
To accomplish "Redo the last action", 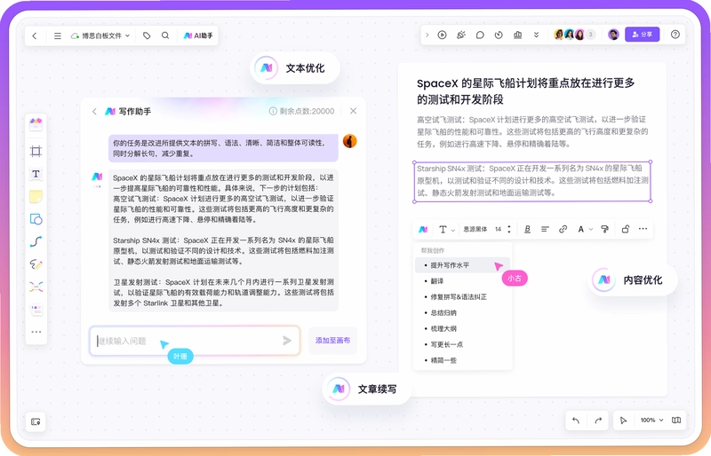I will tap(598, 421).
